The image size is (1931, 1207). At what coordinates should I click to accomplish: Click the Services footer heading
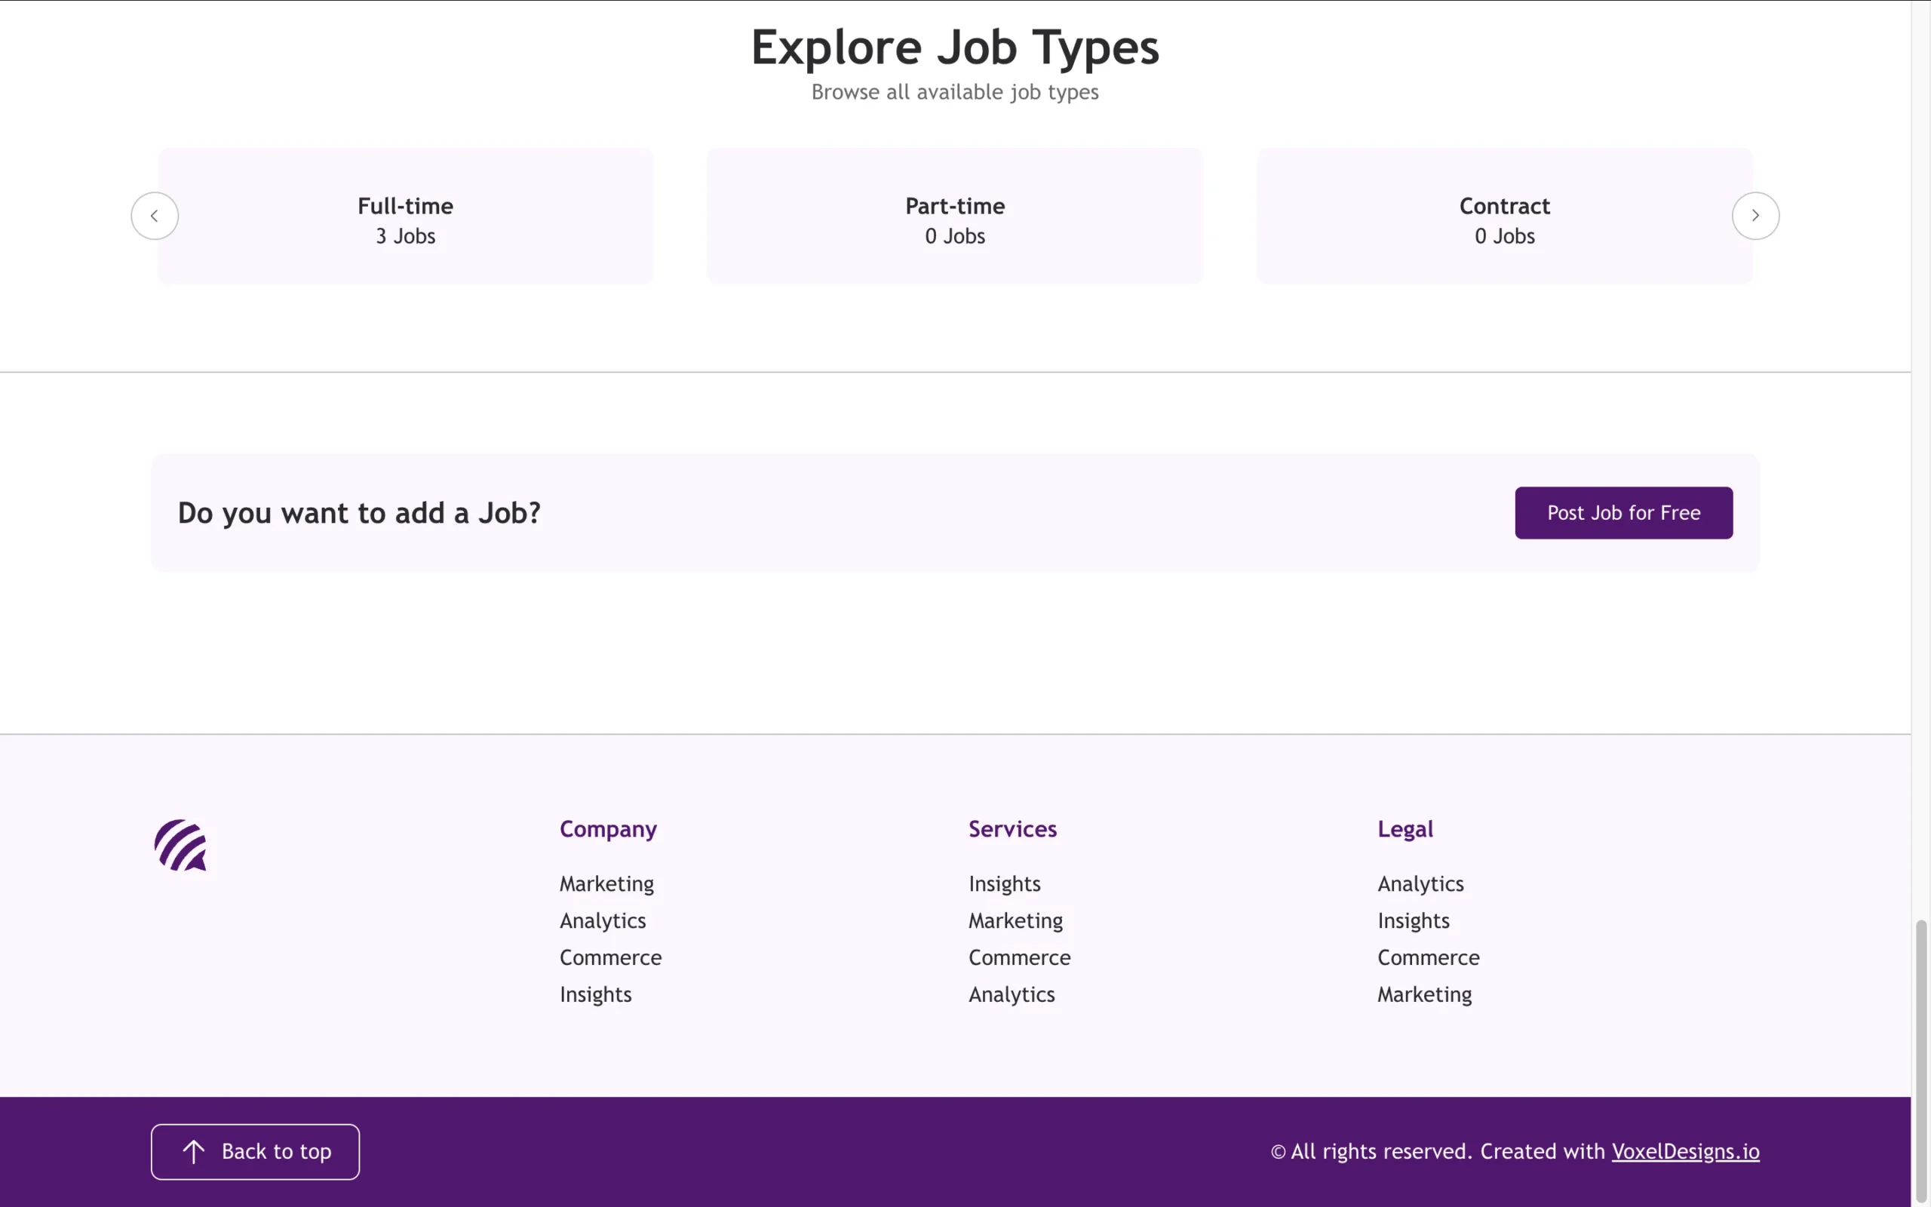(x=1012, y=828)
